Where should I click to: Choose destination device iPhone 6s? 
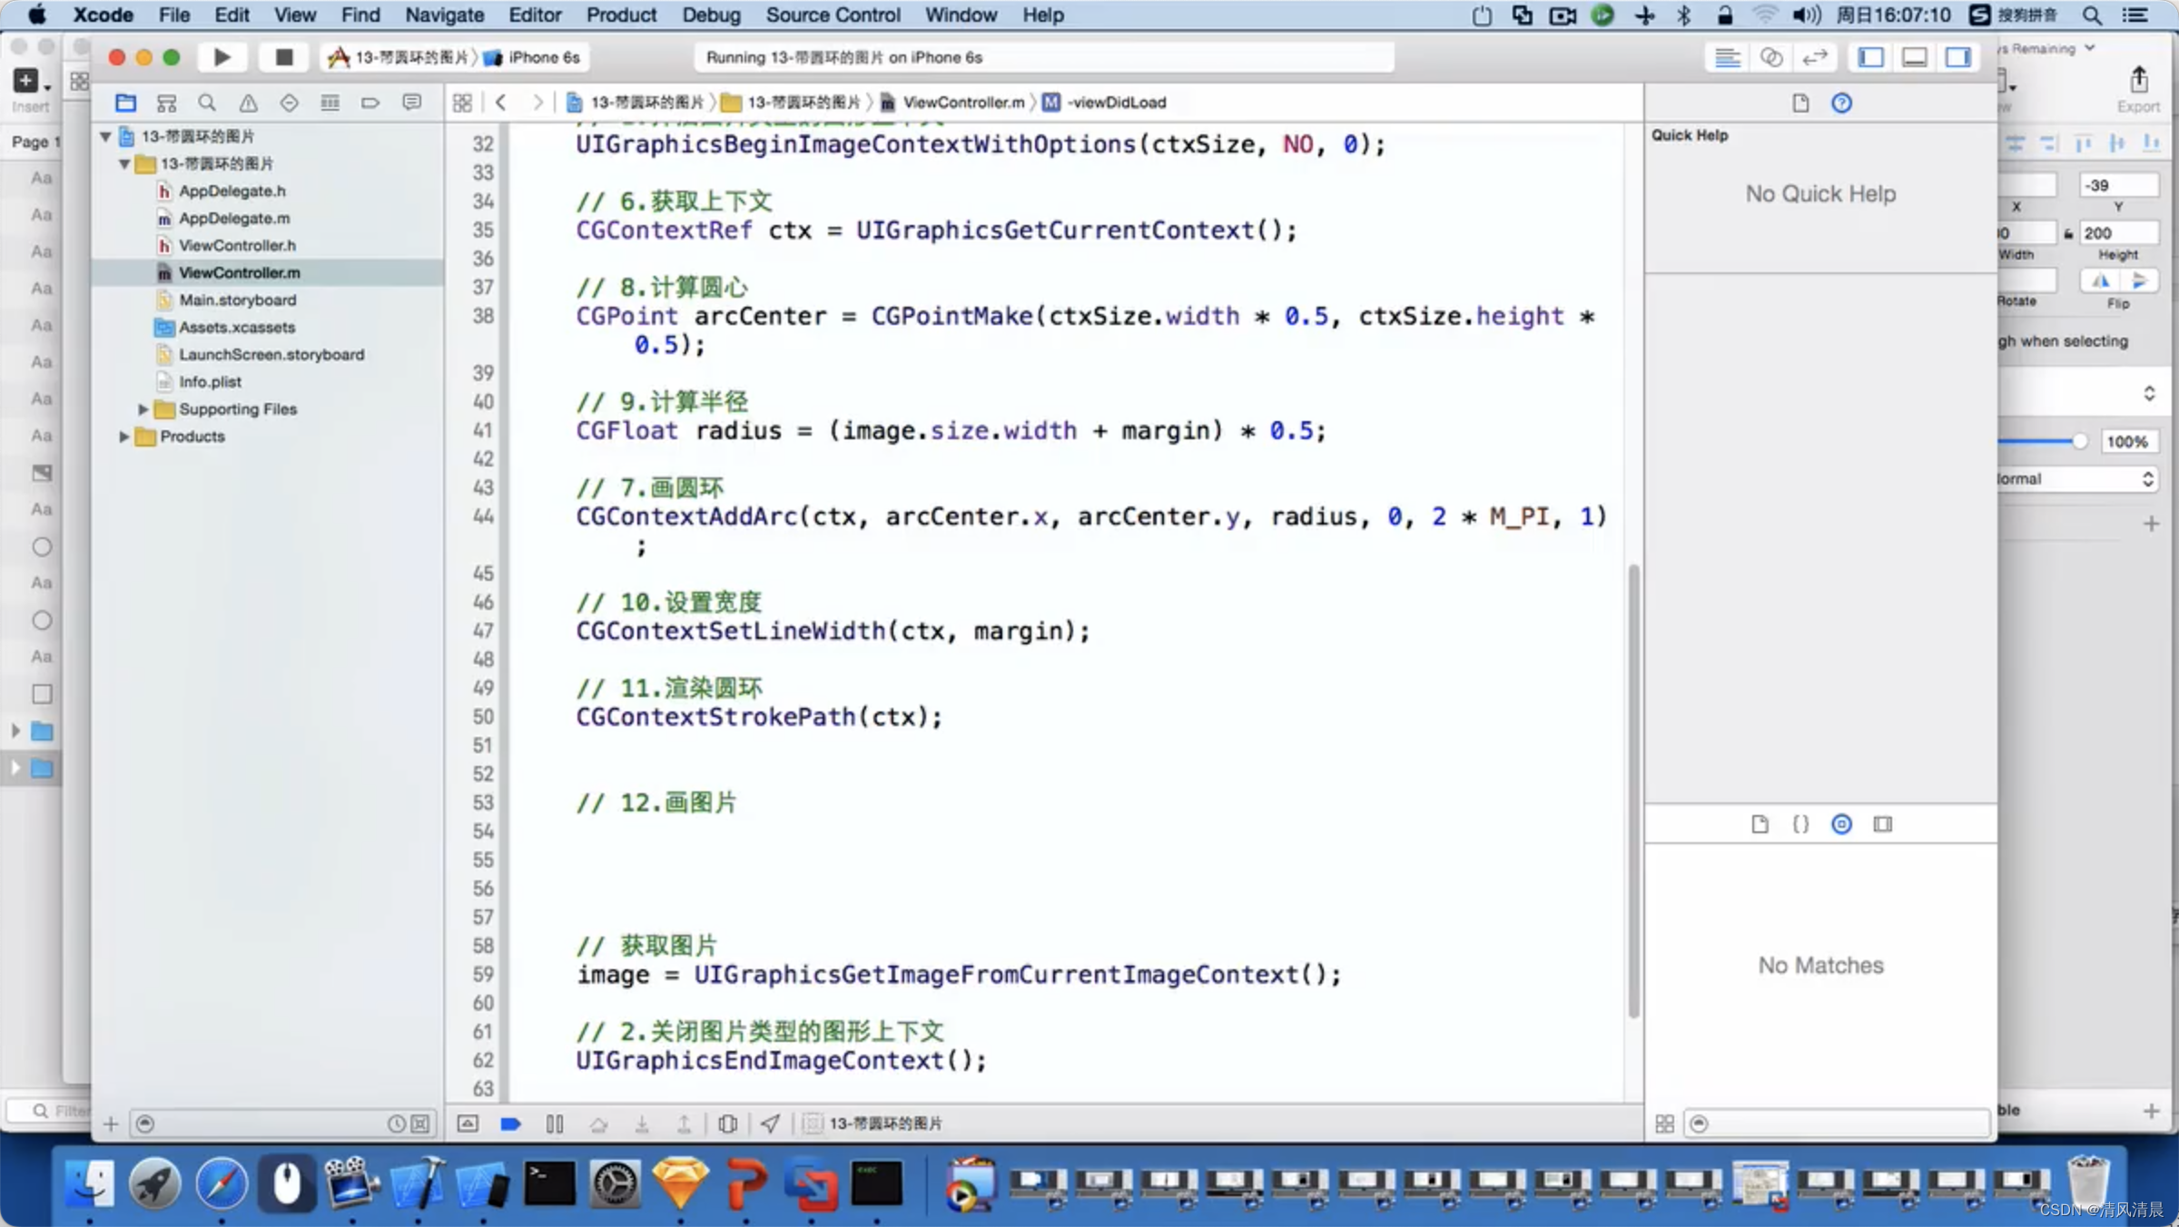tap(533, 57)
